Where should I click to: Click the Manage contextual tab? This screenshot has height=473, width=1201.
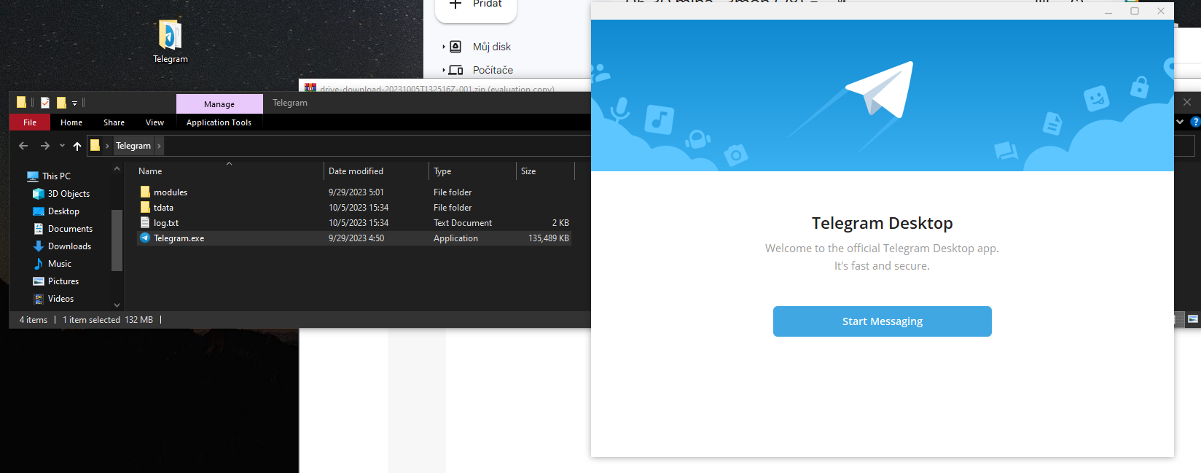click(219, 104)
